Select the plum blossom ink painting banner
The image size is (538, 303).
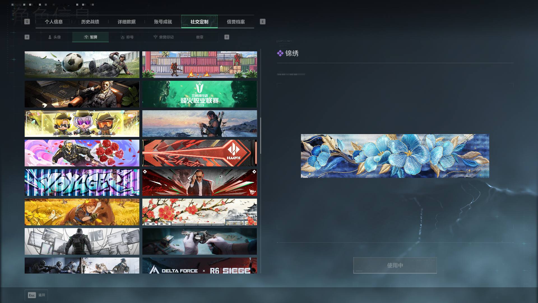(200, 212)
